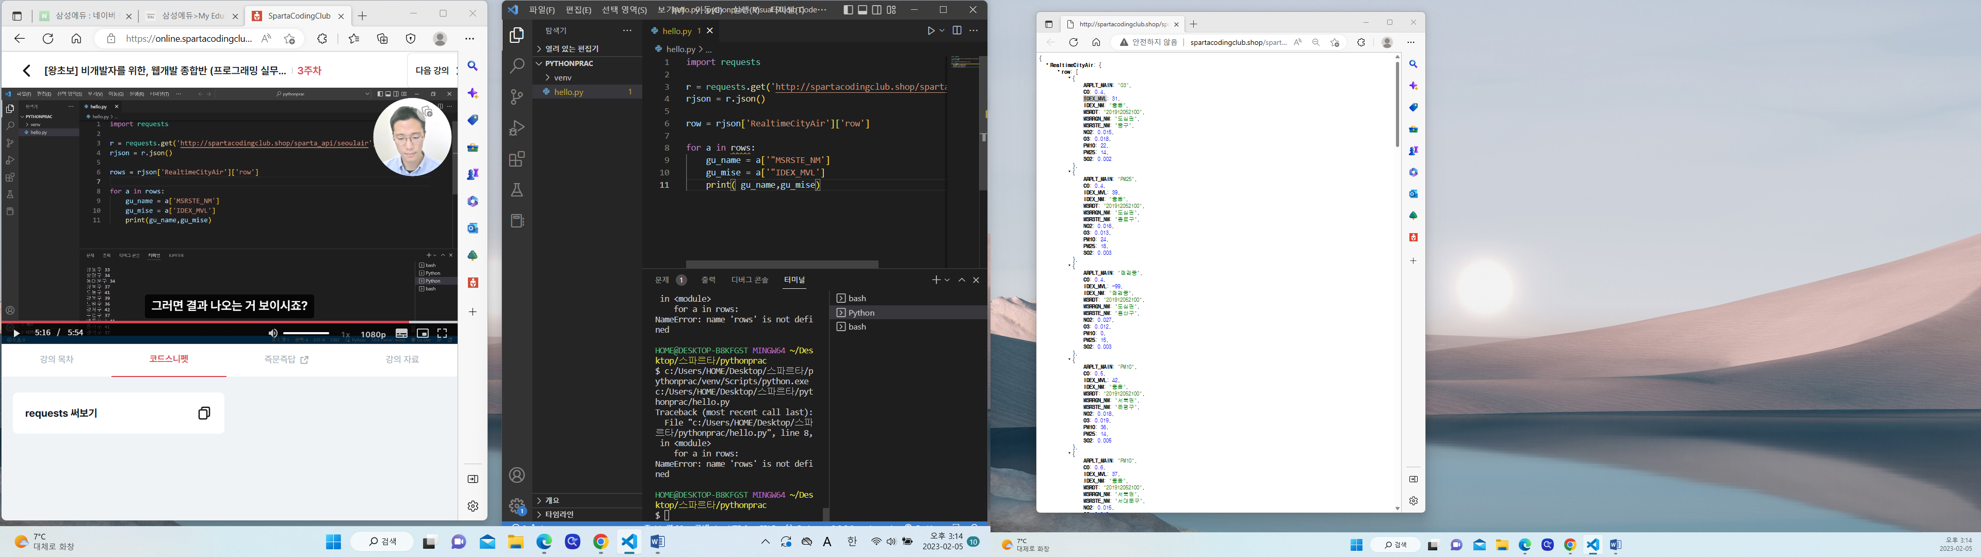Open Source Control view in VS Code
This screenshot has width=1981, height=557.
tap(517, 97)
